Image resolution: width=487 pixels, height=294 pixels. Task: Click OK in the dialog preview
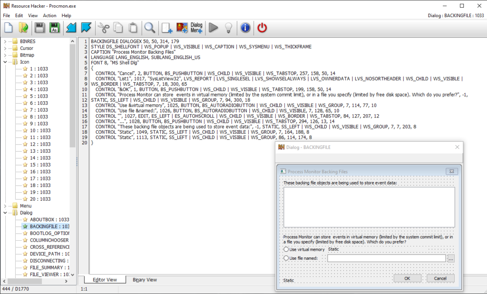click(x=407, y=278)
